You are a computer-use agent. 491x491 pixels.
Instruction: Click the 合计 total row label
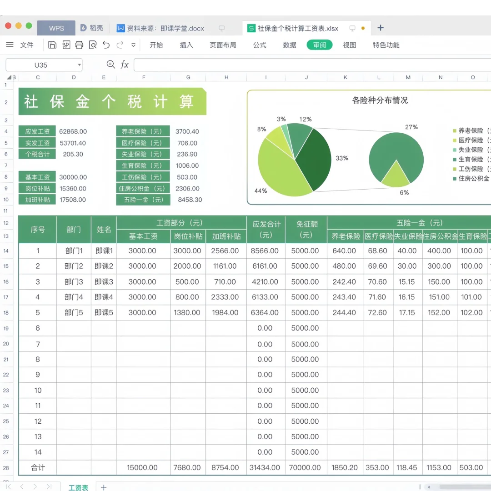(38, 467)
